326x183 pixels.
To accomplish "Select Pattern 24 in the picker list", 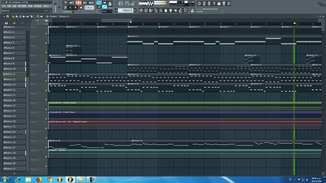I will 14,132.
